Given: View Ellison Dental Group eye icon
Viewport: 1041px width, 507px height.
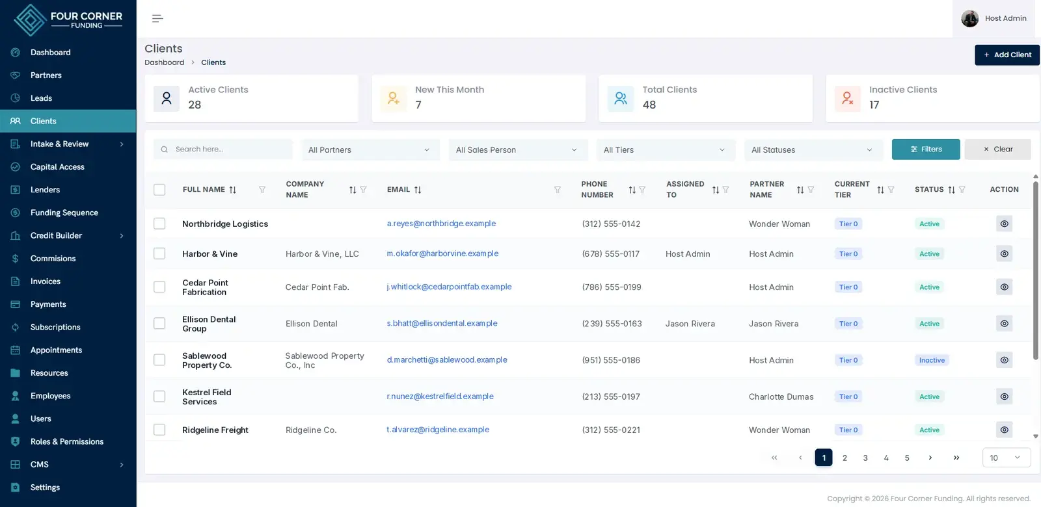Looking at the screenshot, I should (1004, 323).
